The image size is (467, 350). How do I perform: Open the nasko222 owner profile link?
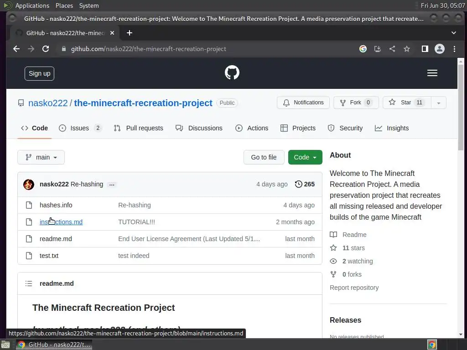(x=48, y=103)
